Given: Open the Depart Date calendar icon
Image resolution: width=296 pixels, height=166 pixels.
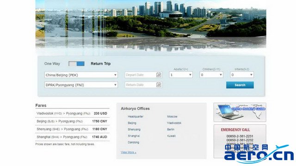Looking at the screenshot, I should coord(159,75).
